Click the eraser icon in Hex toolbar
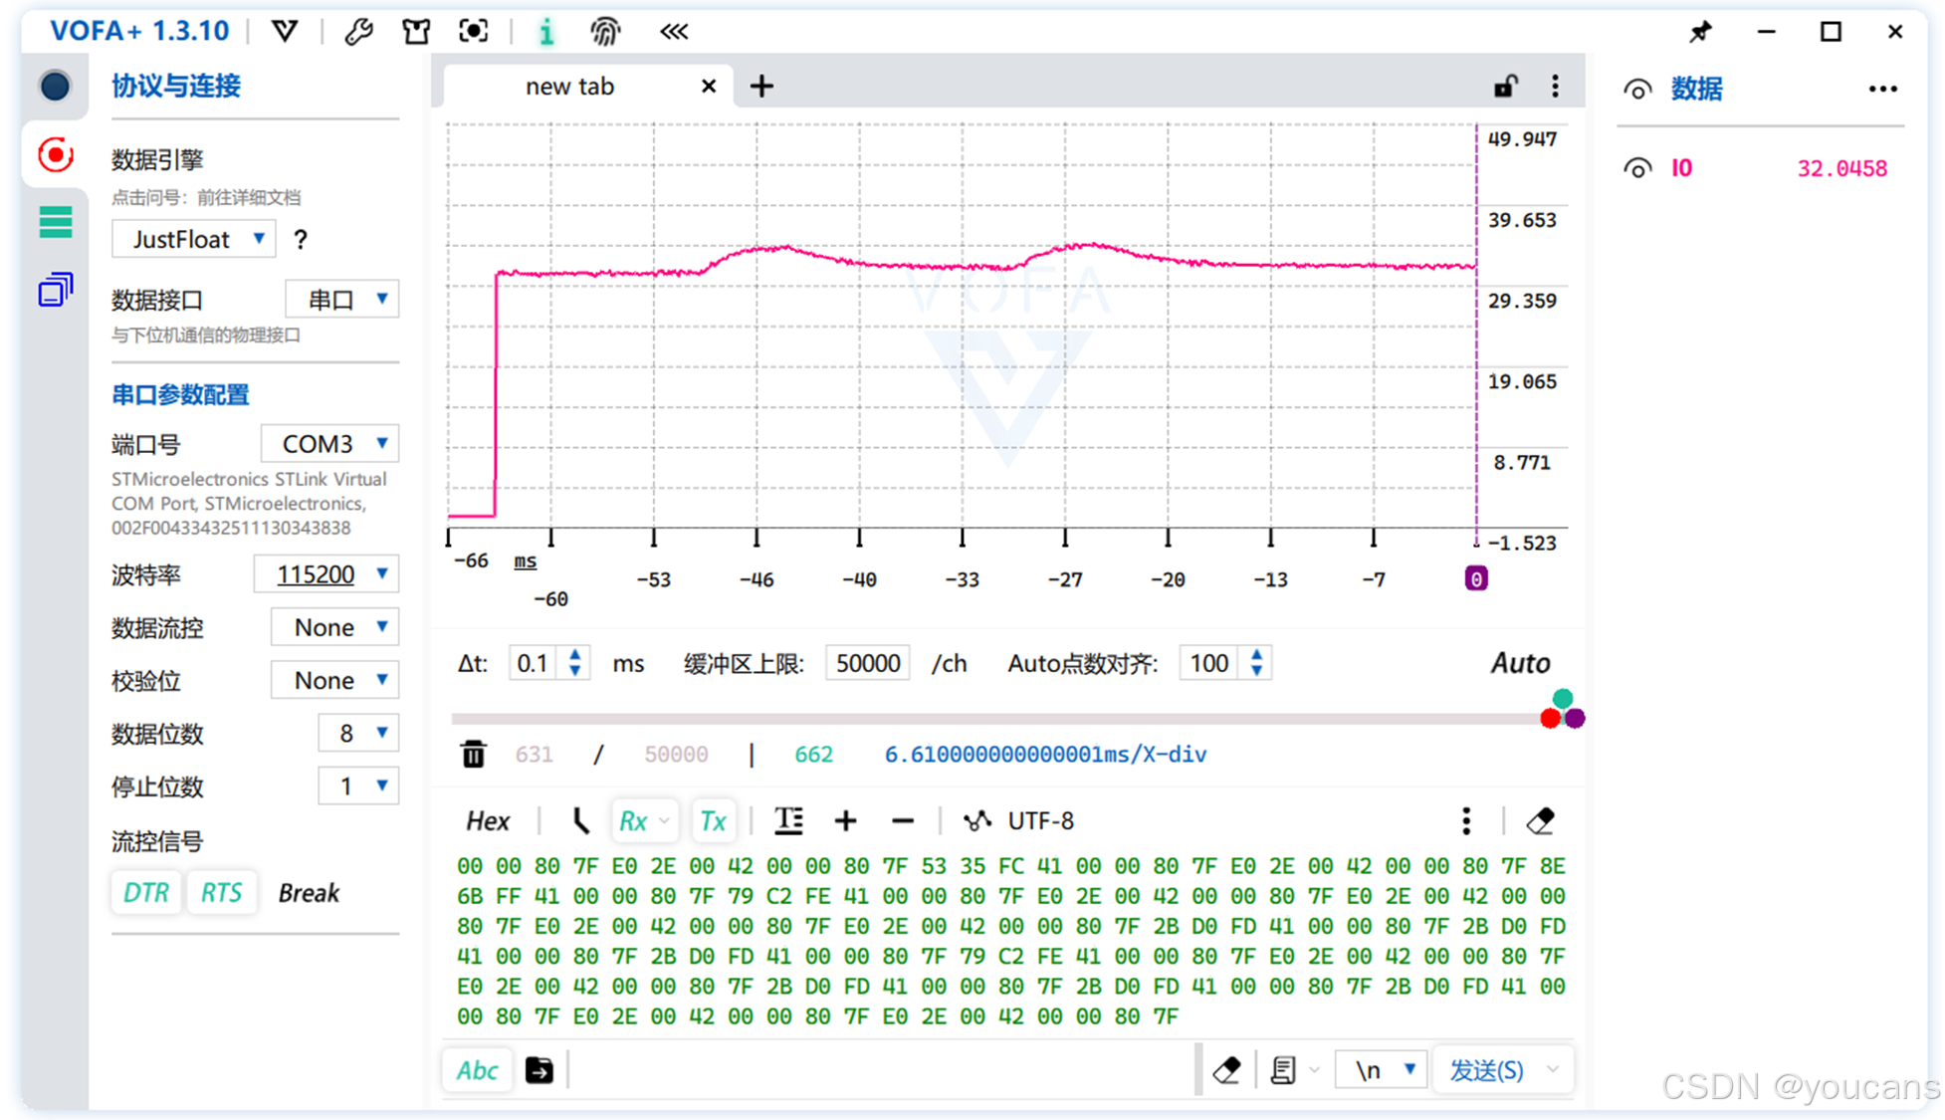The width and height of the screenshot is (1945, 1120). 1540,821
